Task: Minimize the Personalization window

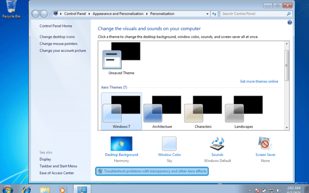Action: pos(267,5)
